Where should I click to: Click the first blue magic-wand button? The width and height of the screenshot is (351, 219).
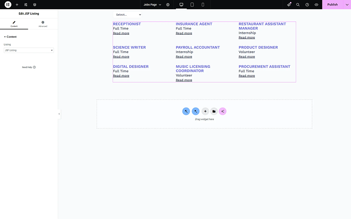pyautogui.click(x=186, y=111)
